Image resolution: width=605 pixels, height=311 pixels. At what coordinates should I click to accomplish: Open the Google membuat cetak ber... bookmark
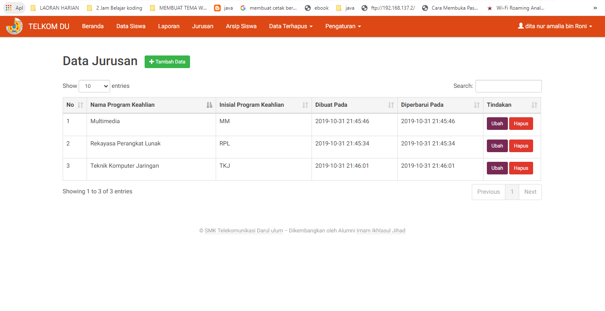click(x=269, y=8)
